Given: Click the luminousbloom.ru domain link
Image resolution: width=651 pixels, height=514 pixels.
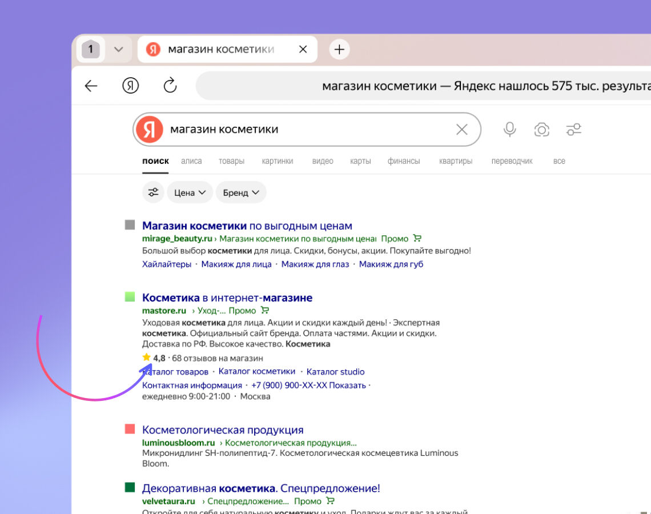Looking at the screenshot, I should 179,443.
